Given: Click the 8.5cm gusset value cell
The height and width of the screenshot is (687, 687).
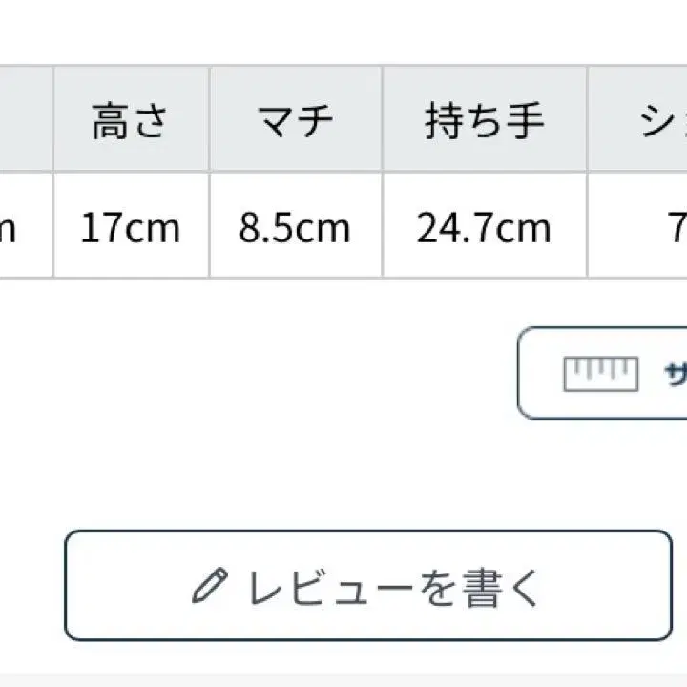Looking at the screenshot, I should [x=295, y=228].
